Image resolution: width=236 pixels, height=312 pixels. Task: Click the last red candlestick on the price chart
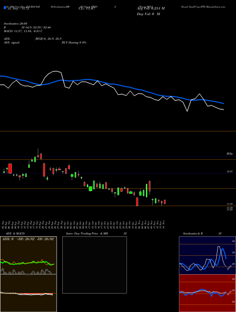pyautogui.click(x=165, y=202)
